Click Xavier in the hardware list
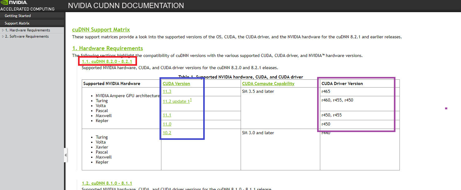Screen dimensions: 461x190 [102, 147]
